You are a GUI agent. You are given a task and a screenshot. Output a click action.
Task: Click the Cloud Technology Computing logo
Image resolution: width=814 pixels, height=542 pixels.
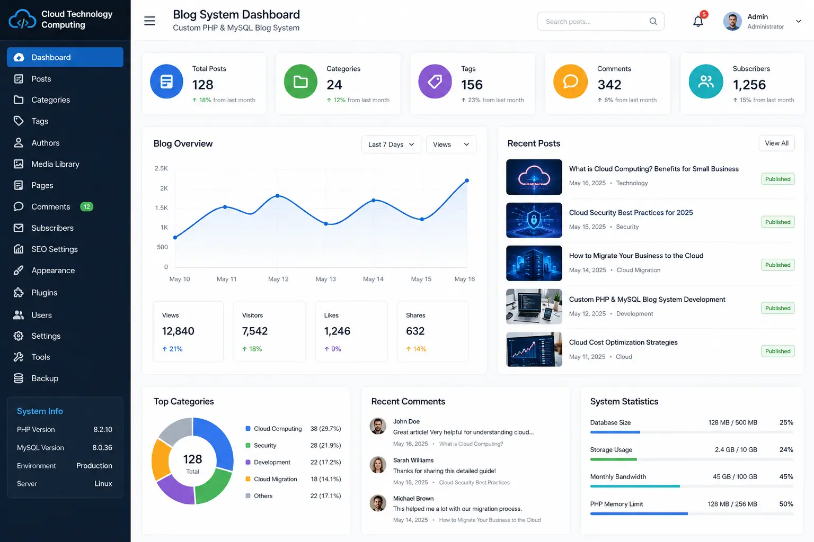coord(22,19)
